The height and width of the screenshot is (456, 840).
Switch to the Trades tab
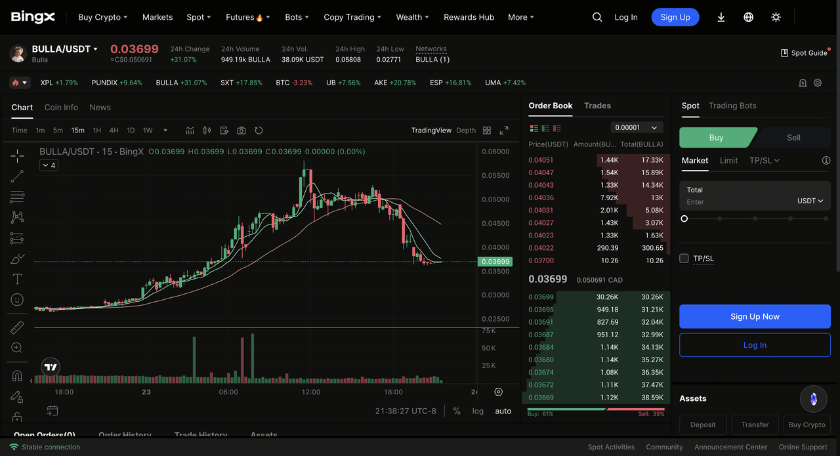[597, 106]
